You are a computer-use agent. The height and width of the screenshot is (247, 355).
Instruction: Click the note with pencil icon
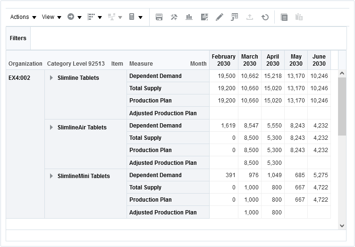[x=204, y=17]
